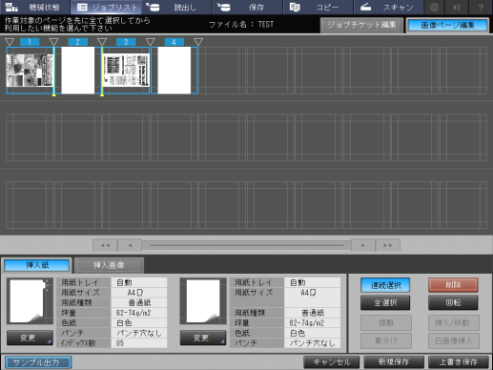Viewport: 493px width, 370px height.
Task: Click the horizontal page scroll bar
Action: 246,245
